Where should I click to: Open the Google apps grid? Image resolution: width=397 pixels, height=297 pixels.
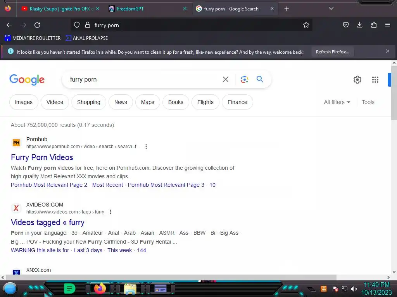[375, 80]
